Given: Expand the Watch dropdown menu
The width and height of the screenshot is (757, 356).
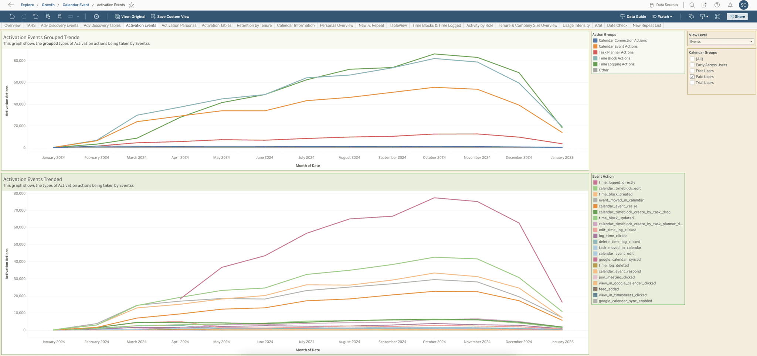Looking at the screenshot, I should 662,16.
